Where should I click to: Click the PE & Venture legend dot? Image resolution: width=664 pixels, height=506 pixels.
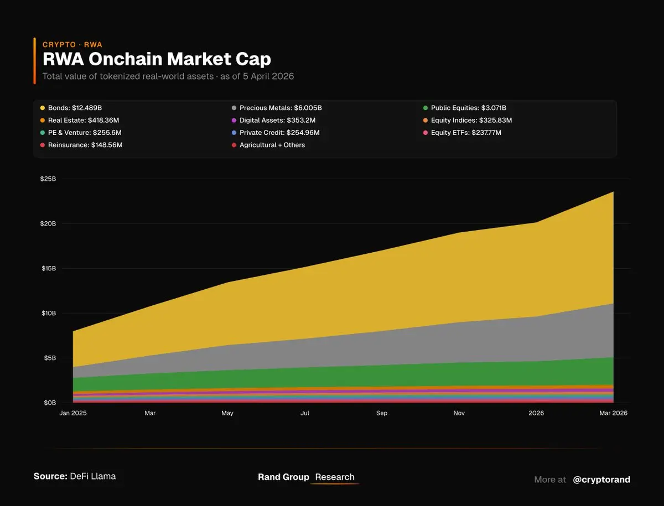(43, 133)
